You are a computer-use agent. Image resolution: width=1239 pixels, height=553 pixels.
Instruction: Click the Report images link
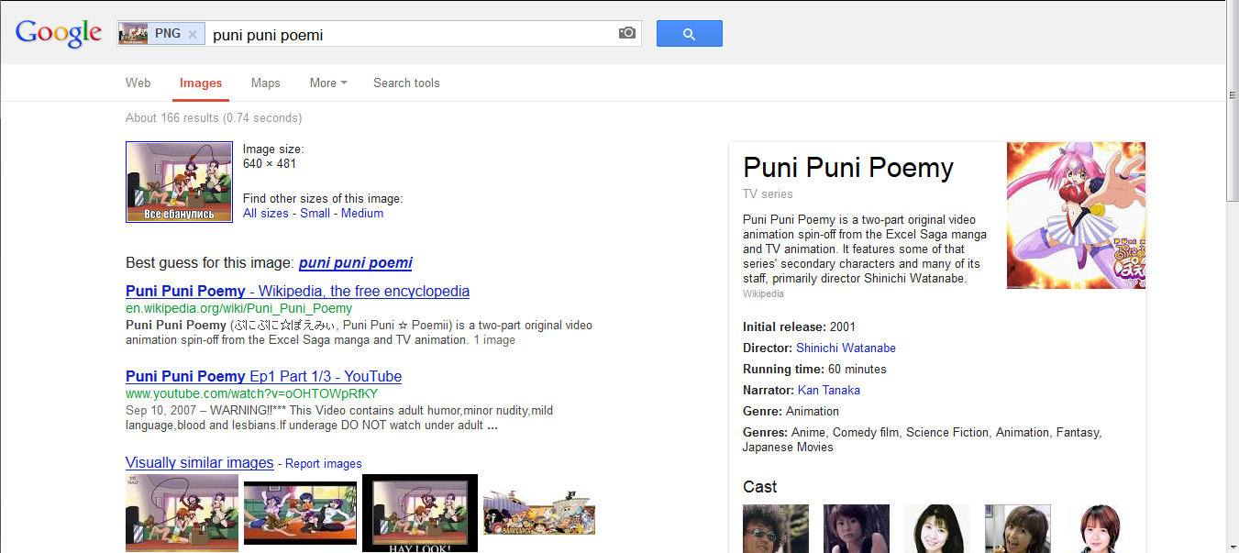point(324,464)
